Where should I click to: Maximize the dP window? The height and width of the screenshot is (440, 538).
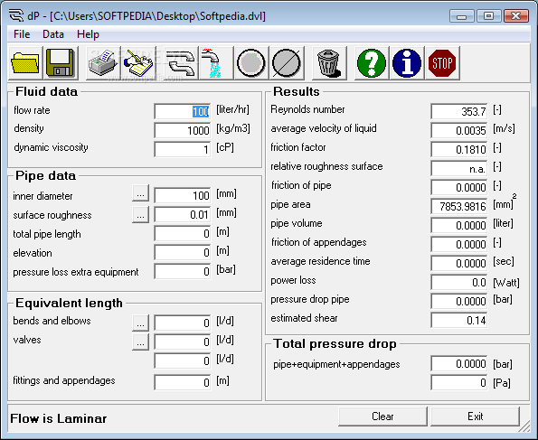coord(488,15)
